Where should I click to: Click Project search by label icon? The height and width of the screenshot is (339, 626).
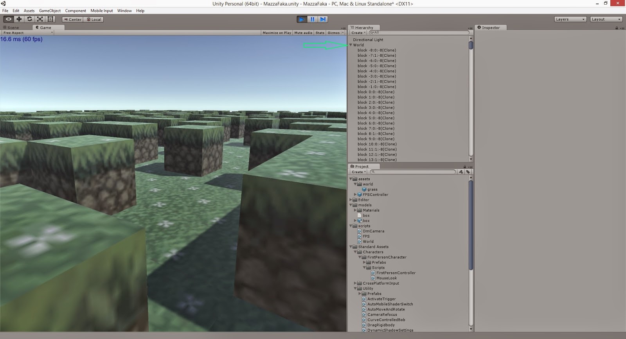point(468,172)
